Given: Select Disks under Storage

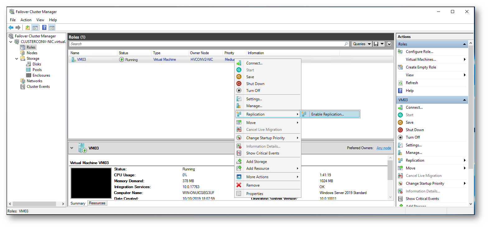Looking at the screenshot, I should pyautogui.click(x=37, y=64).
